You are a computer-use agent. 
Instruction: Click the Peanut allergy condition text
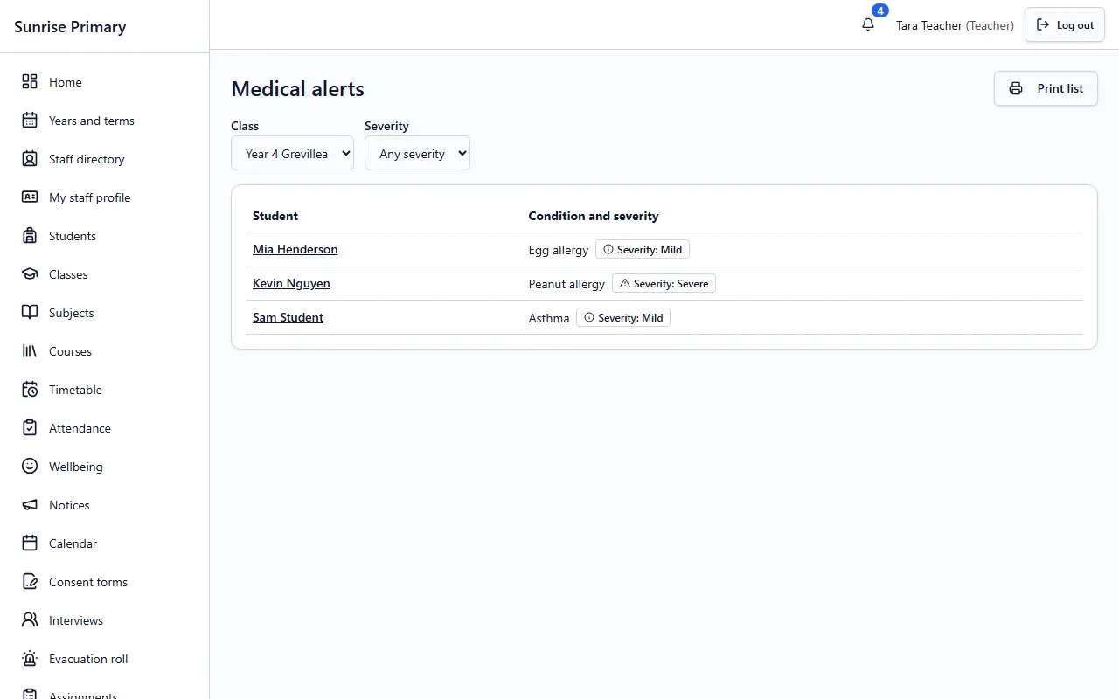566,284
